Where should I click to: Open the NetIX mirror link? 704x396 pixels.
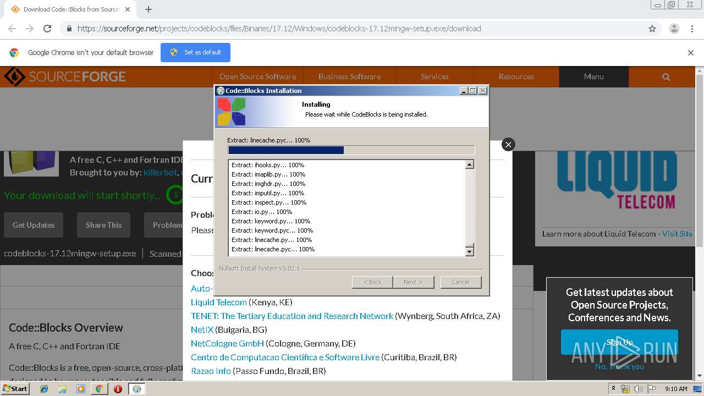click(202, 329)
